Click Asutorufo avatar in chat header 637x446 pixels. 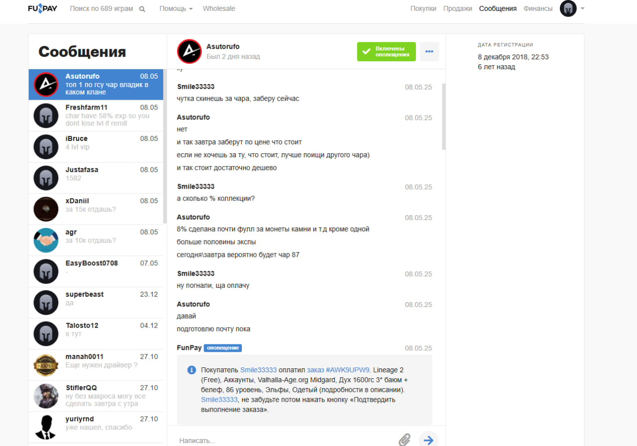click(189, 51)
